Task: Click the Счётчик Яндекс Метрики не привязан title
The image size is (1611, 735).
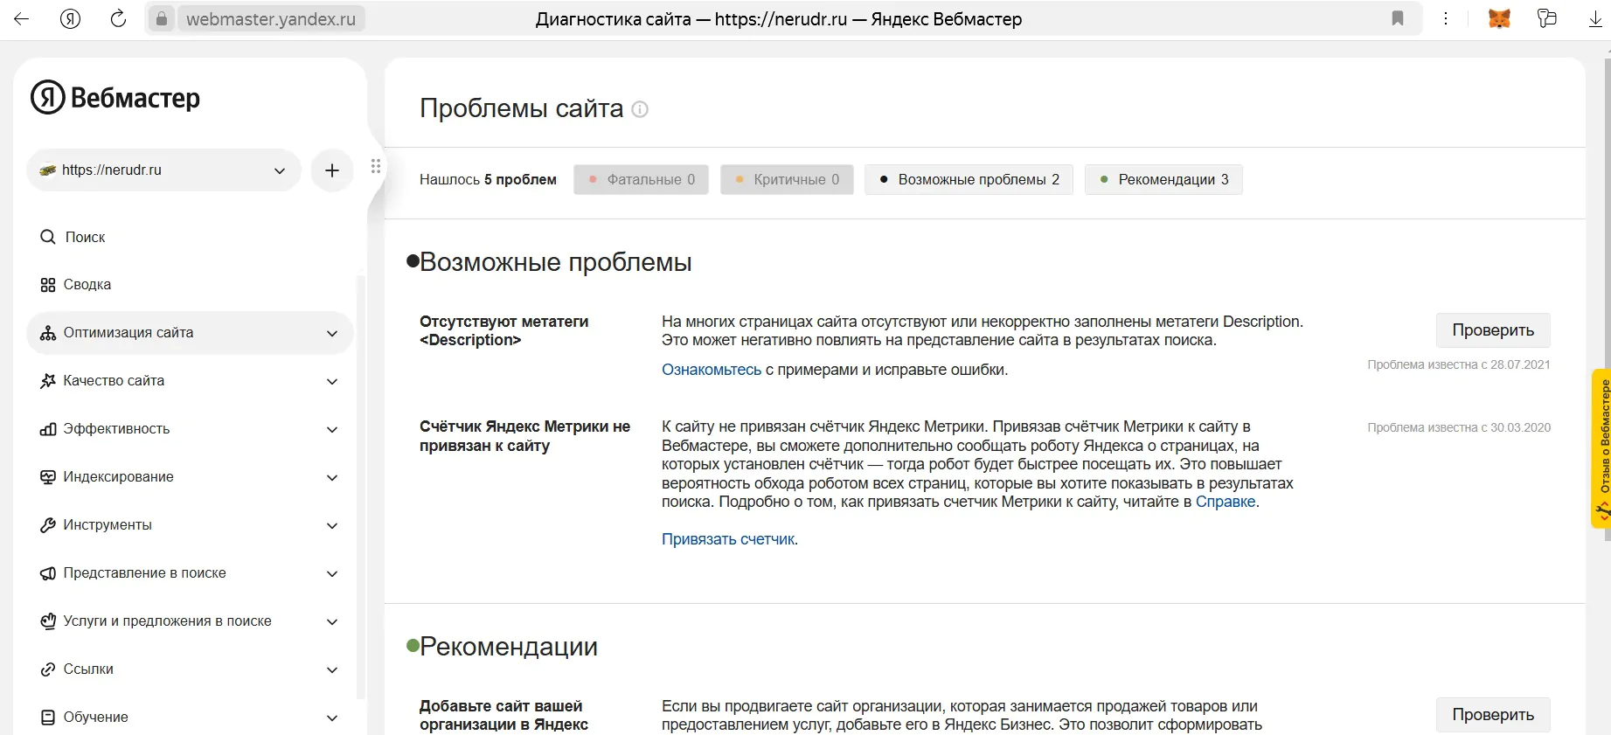Action: 524,436
